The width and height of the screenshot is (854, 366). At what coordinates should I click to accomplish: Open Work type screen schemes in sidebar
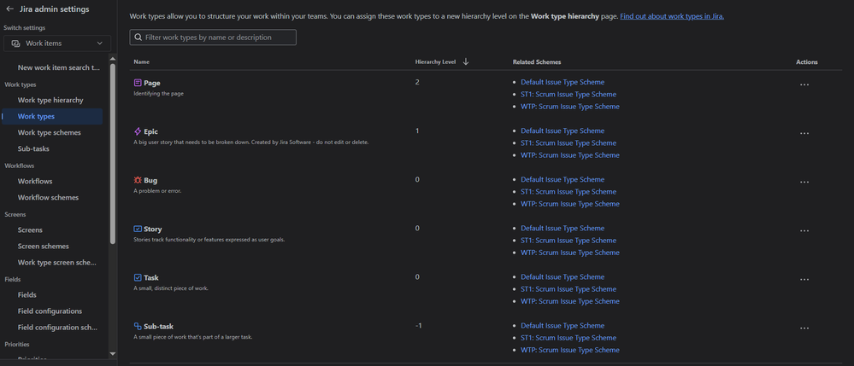[x=57, y=263]
